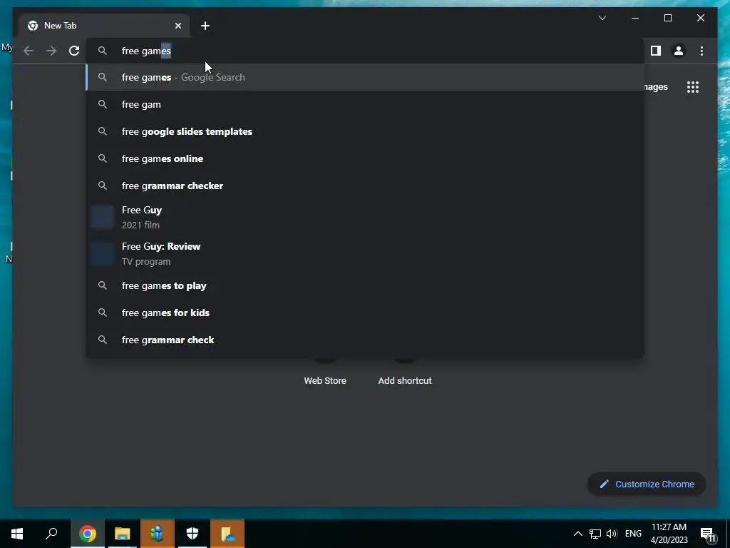
Task: Select 'free games online' suggestion
Action: [x=366, y=158]
